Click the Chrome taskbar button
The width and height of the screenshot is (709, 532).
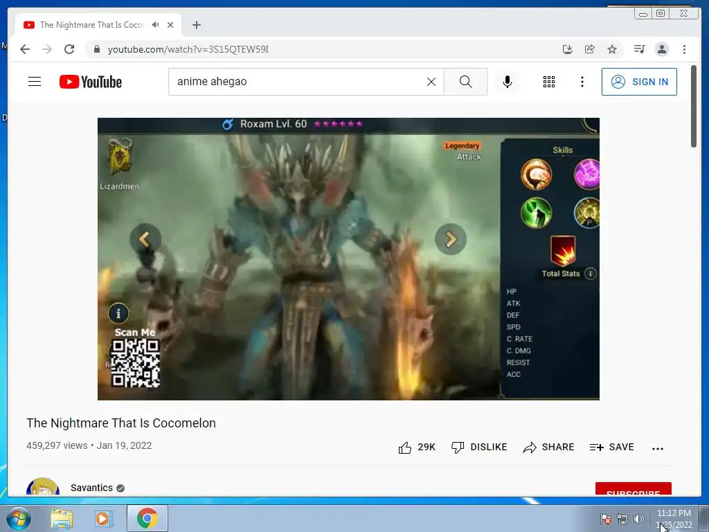[x=147, y=518]
